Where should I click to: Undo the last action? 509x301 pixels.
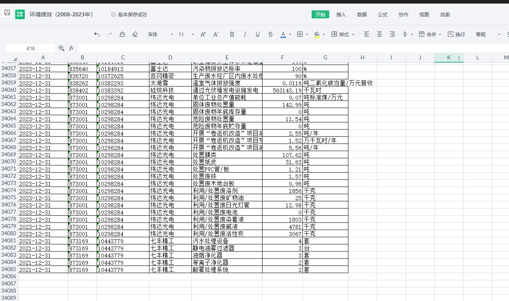(97, 35)
